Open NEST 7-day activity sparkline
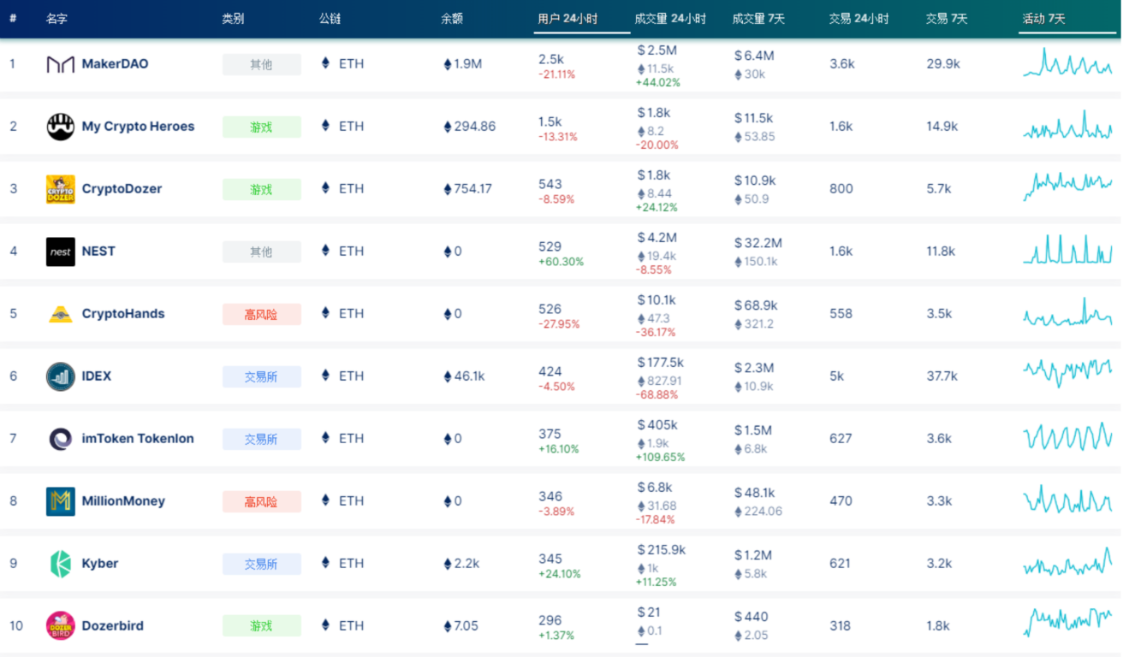 tap(1067, 251)
